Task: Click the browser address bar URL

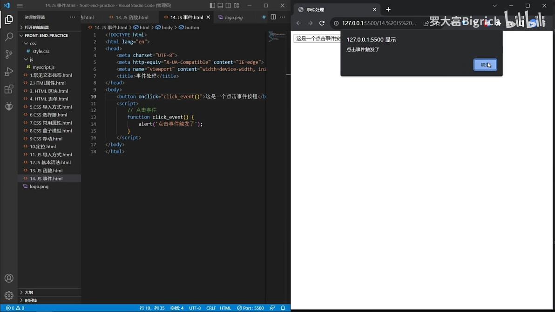Action: (379, 23)
